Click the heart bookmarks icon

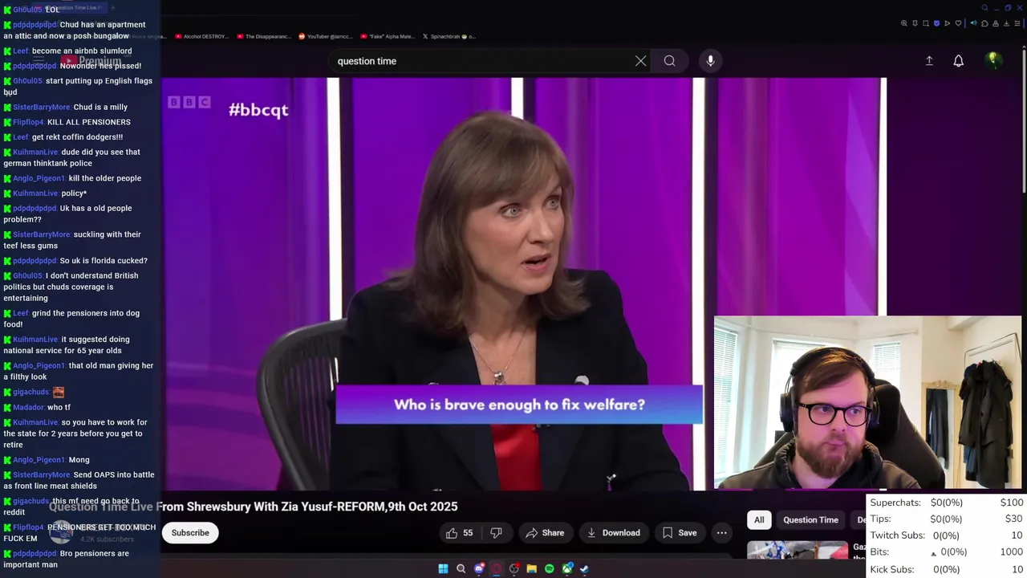[x=958, y=23]
